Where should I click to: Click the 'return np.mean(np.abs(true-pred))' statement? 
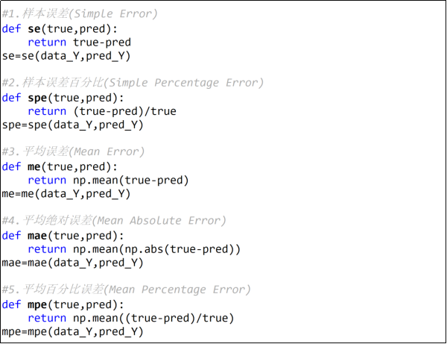[134, 248]
